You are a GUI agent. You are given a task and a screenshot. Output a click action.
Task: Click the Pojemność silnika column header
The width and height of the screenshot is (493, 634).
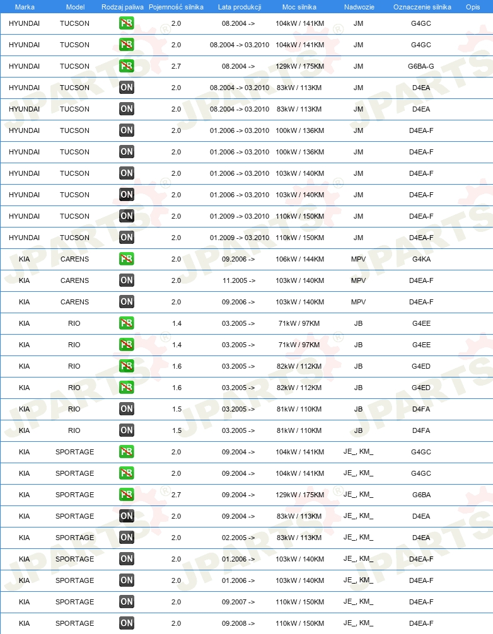pos(176,7)
